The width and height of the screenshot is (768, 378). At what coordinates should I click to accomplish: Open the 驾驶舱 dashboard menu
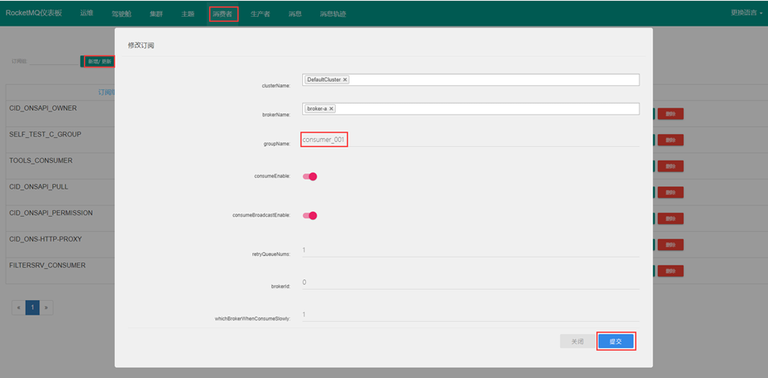[x=121, y=14]
